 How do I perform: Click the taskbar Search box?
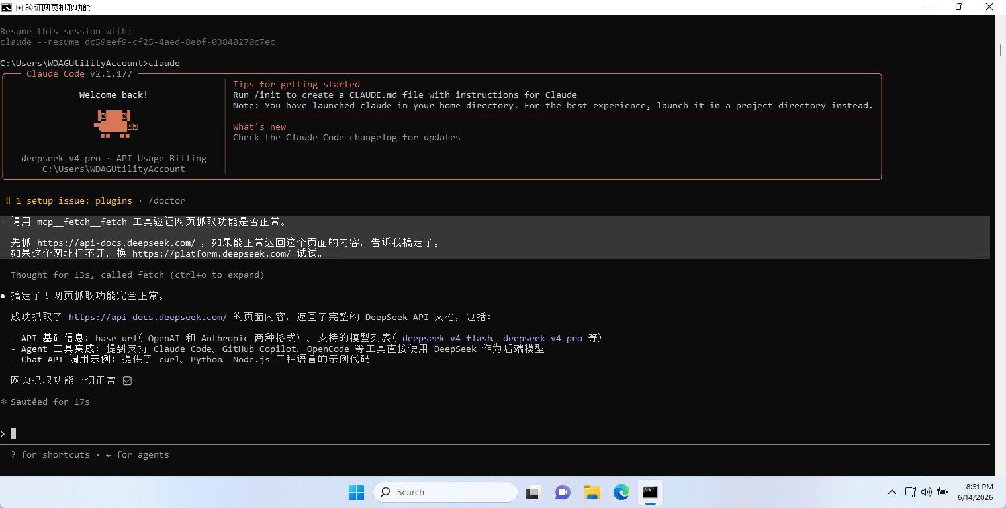click(445, 492)
